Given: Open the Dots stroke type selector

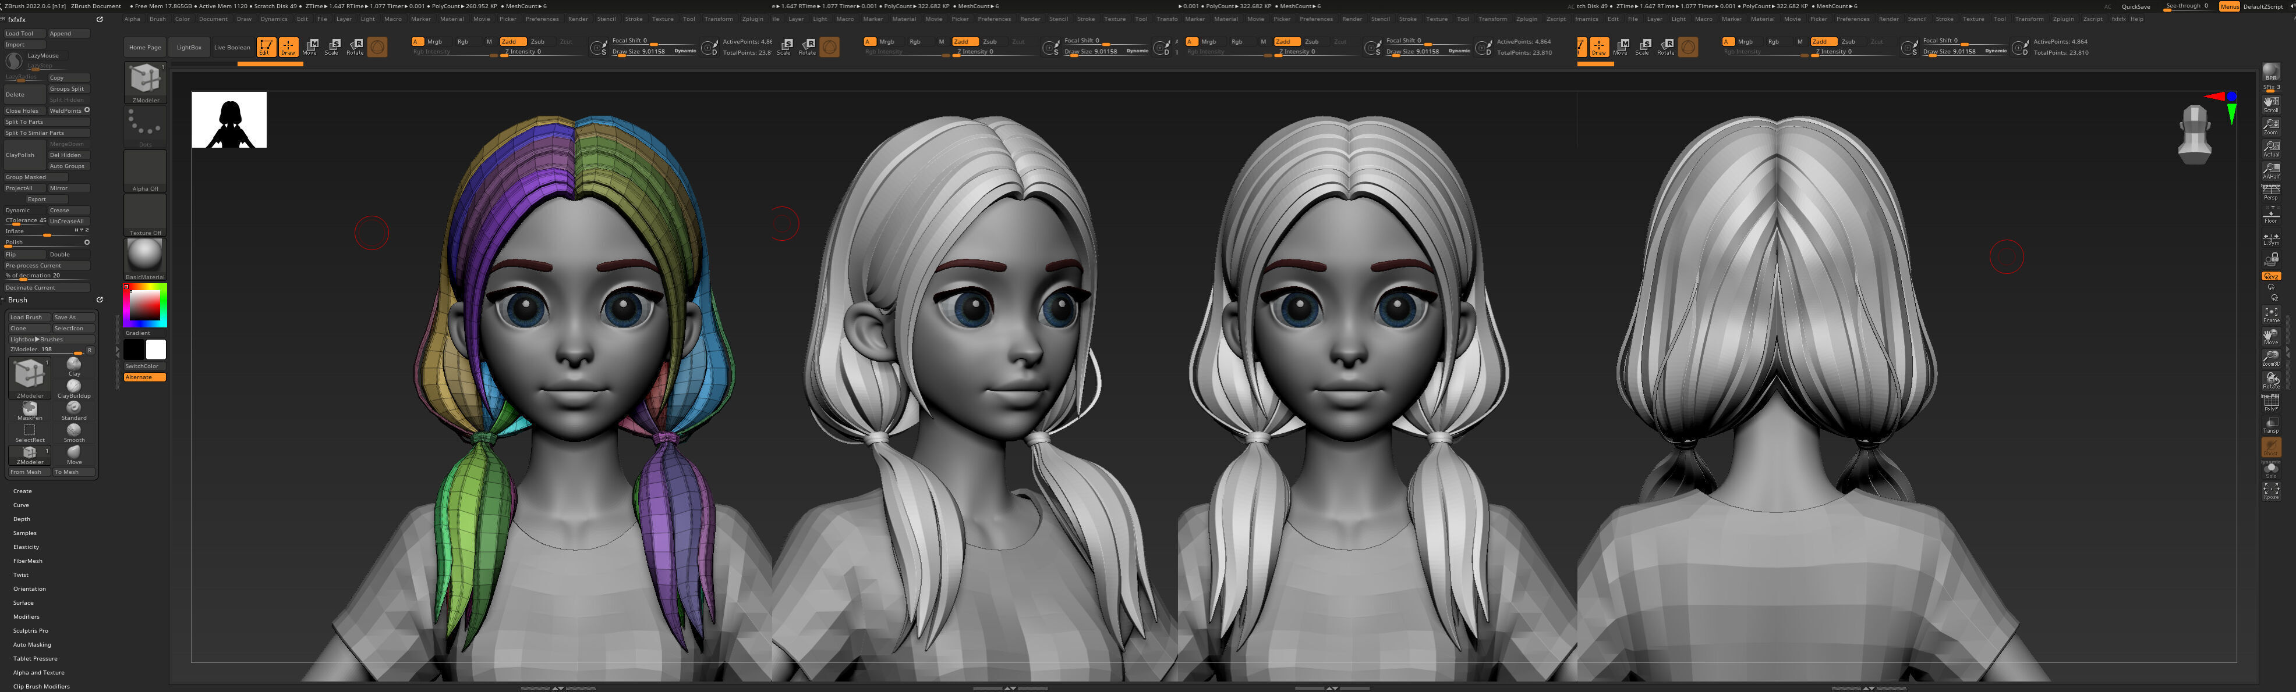Looking at the screenshot, I should (145, 127).
